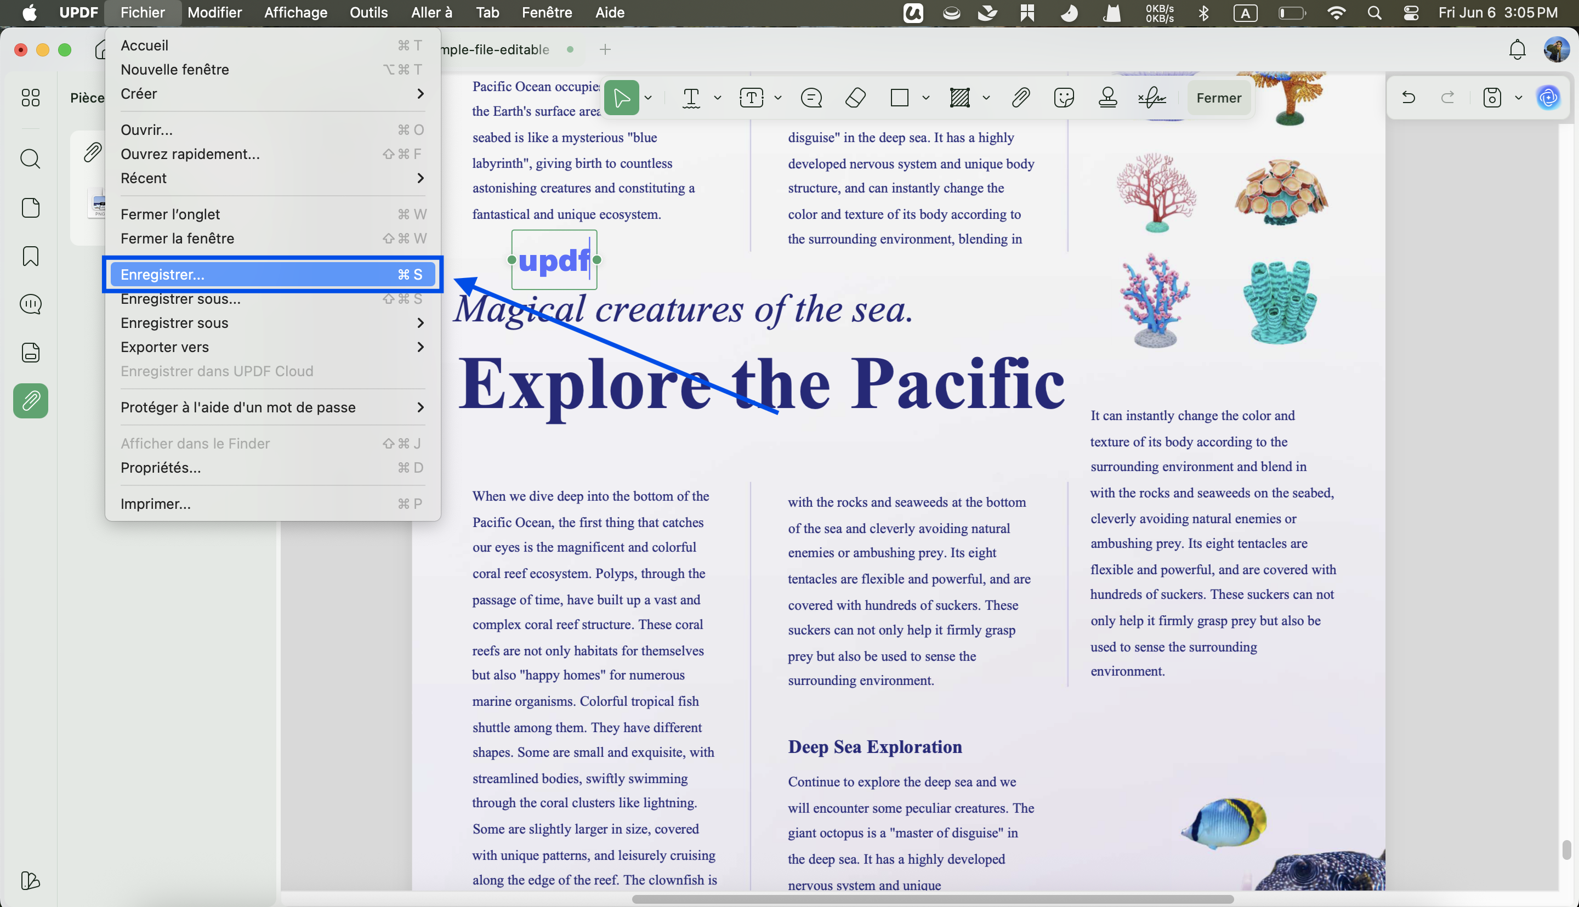Open the notifications bell
Viewport: 1579px width, 907px height.
coord(1518,50)
